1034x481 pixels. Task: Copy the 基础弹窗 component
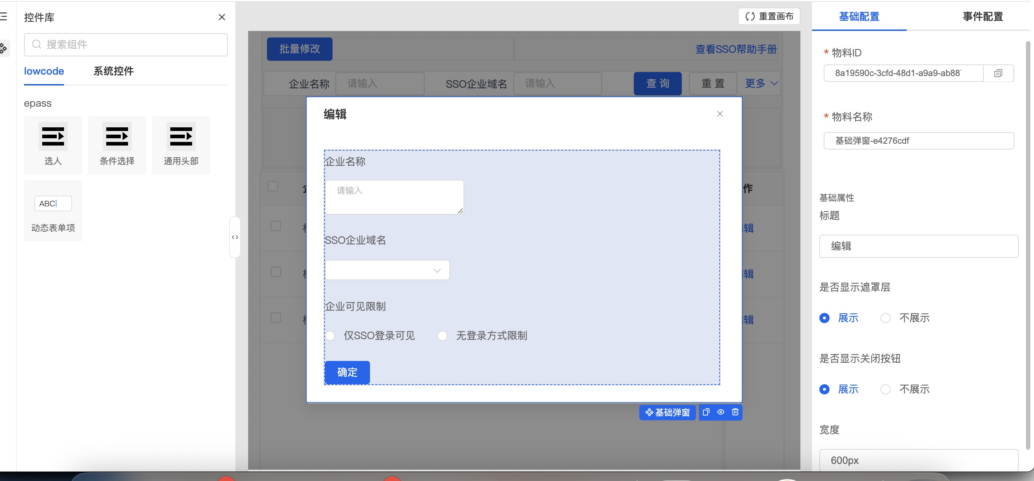click(x=706, y=412)
